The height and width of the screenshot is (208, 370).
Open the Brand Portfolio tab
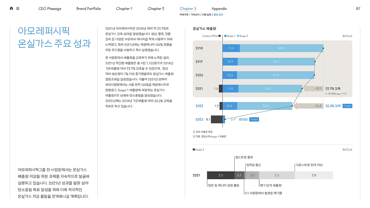pos(89,9)
